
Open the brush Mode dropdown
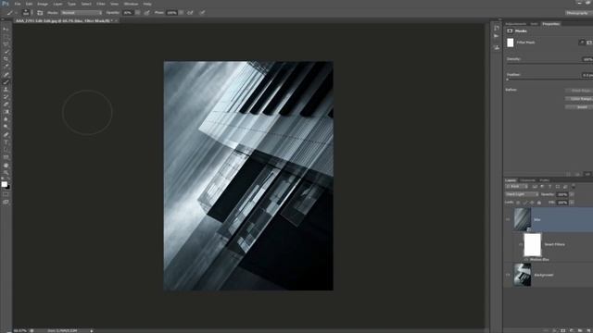point(82,13)
